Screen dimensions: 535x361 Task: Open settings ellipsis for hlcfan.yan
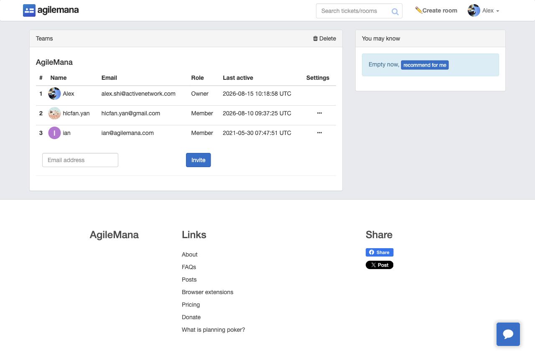click(x=320, y=113)
